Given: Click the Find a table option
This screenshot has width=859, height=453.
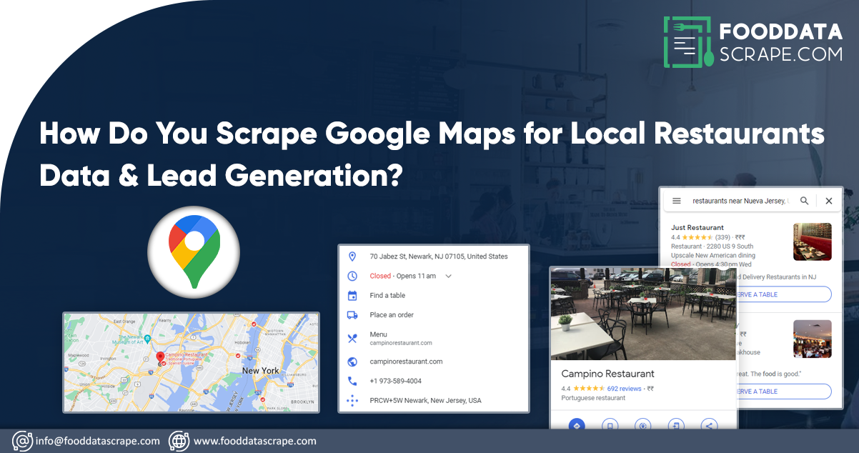Looking at the screenshot, I should [x=387, y=295].
